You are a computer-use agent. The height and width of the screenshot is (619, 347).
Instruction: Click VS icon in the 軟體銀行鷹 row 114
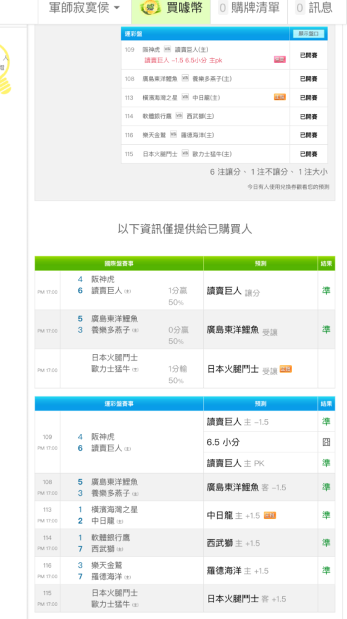(179, 116)
